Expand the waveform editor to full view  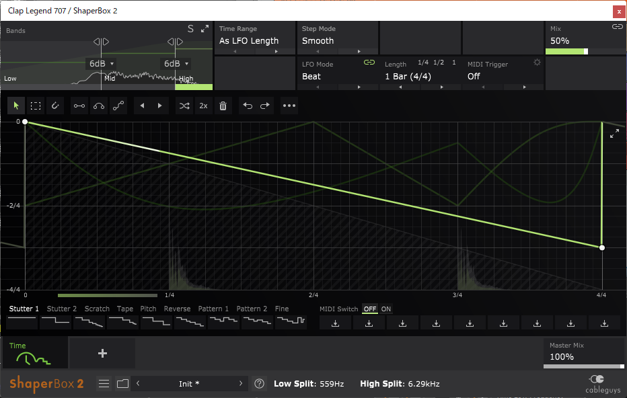click(615, 134)
